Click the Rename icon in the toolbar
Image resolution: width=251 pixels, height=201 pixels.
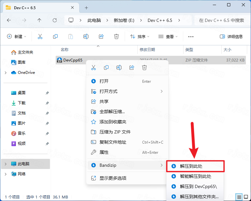[86, 36]
